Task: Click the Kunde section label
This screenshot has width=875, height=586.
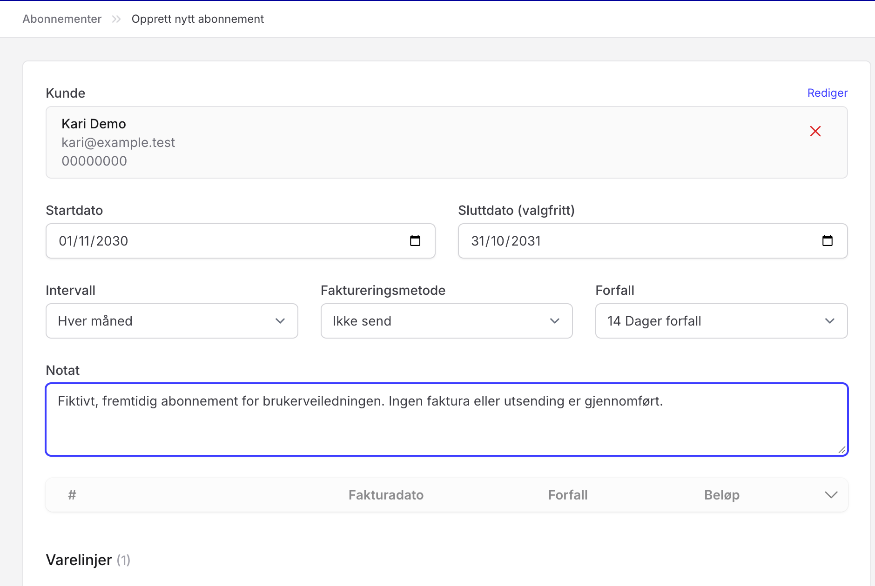Action: coord(66,93)
